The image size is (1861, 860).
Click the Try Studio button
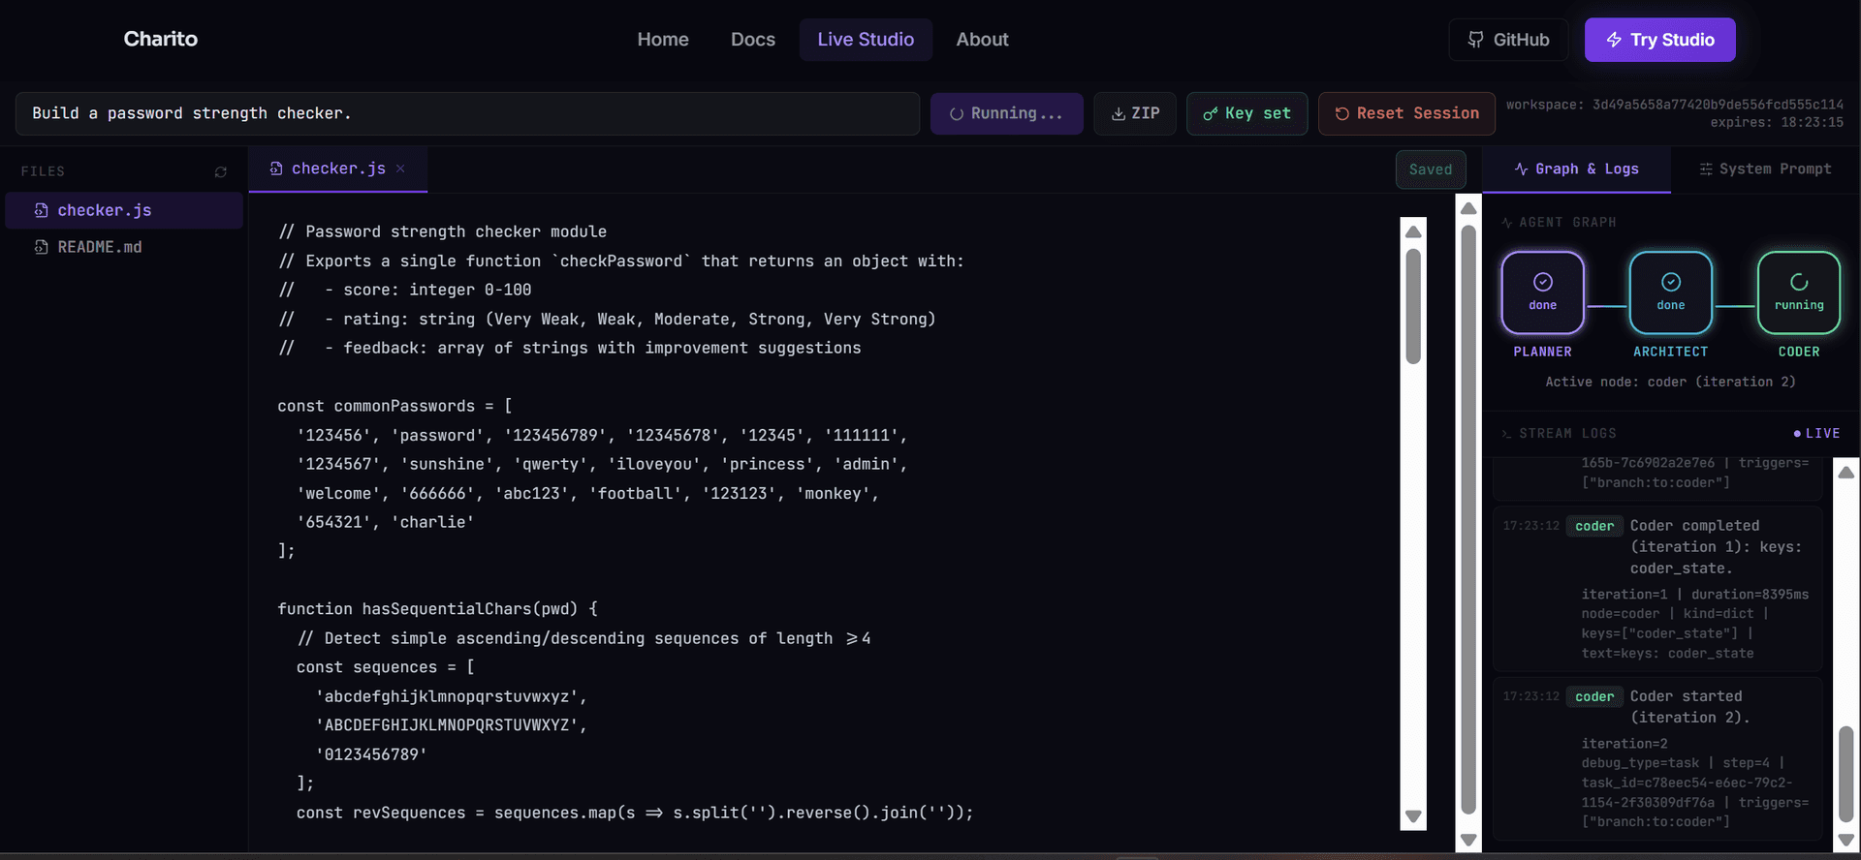point(1659,40)
